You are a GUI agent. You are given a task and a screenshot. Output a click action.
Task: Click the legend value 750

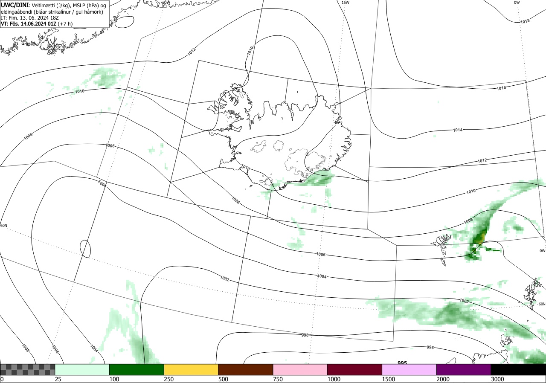(x=278, y=379)
